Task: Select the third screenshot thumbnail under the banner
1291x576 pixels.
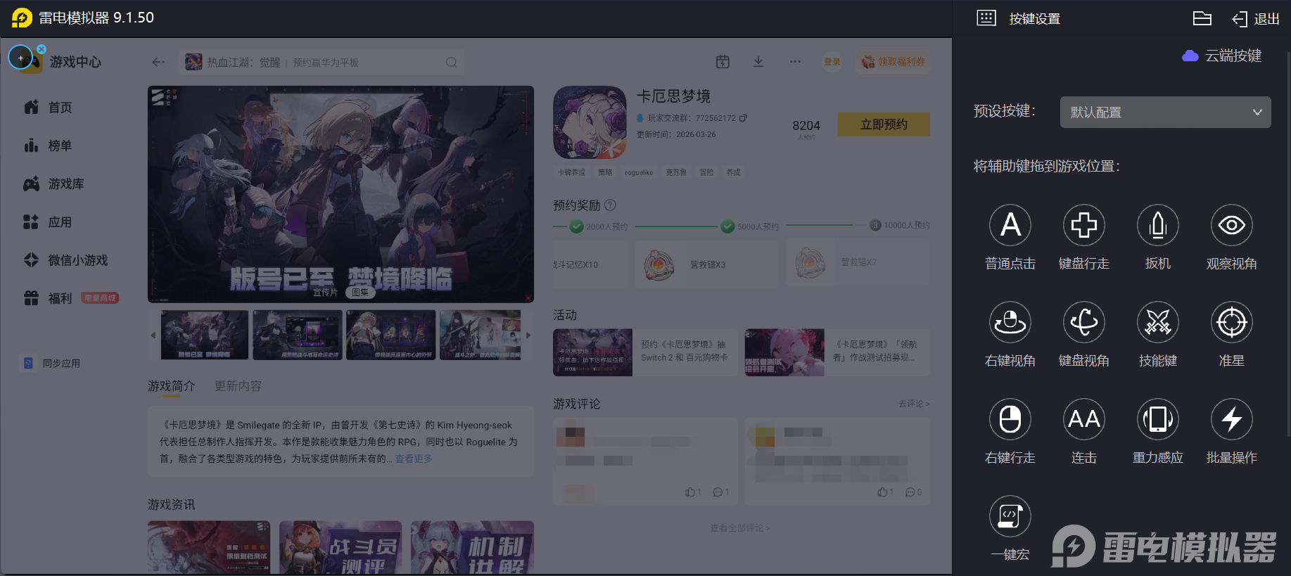Action: click(x=391, y=335)
